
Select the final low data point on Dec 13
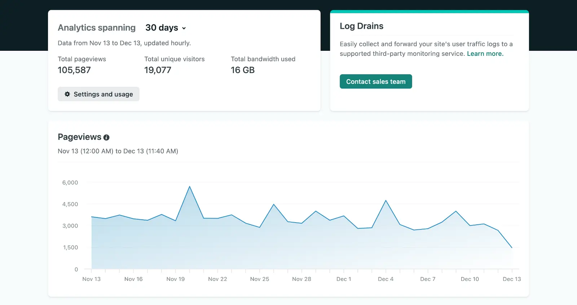coord(512,248)
